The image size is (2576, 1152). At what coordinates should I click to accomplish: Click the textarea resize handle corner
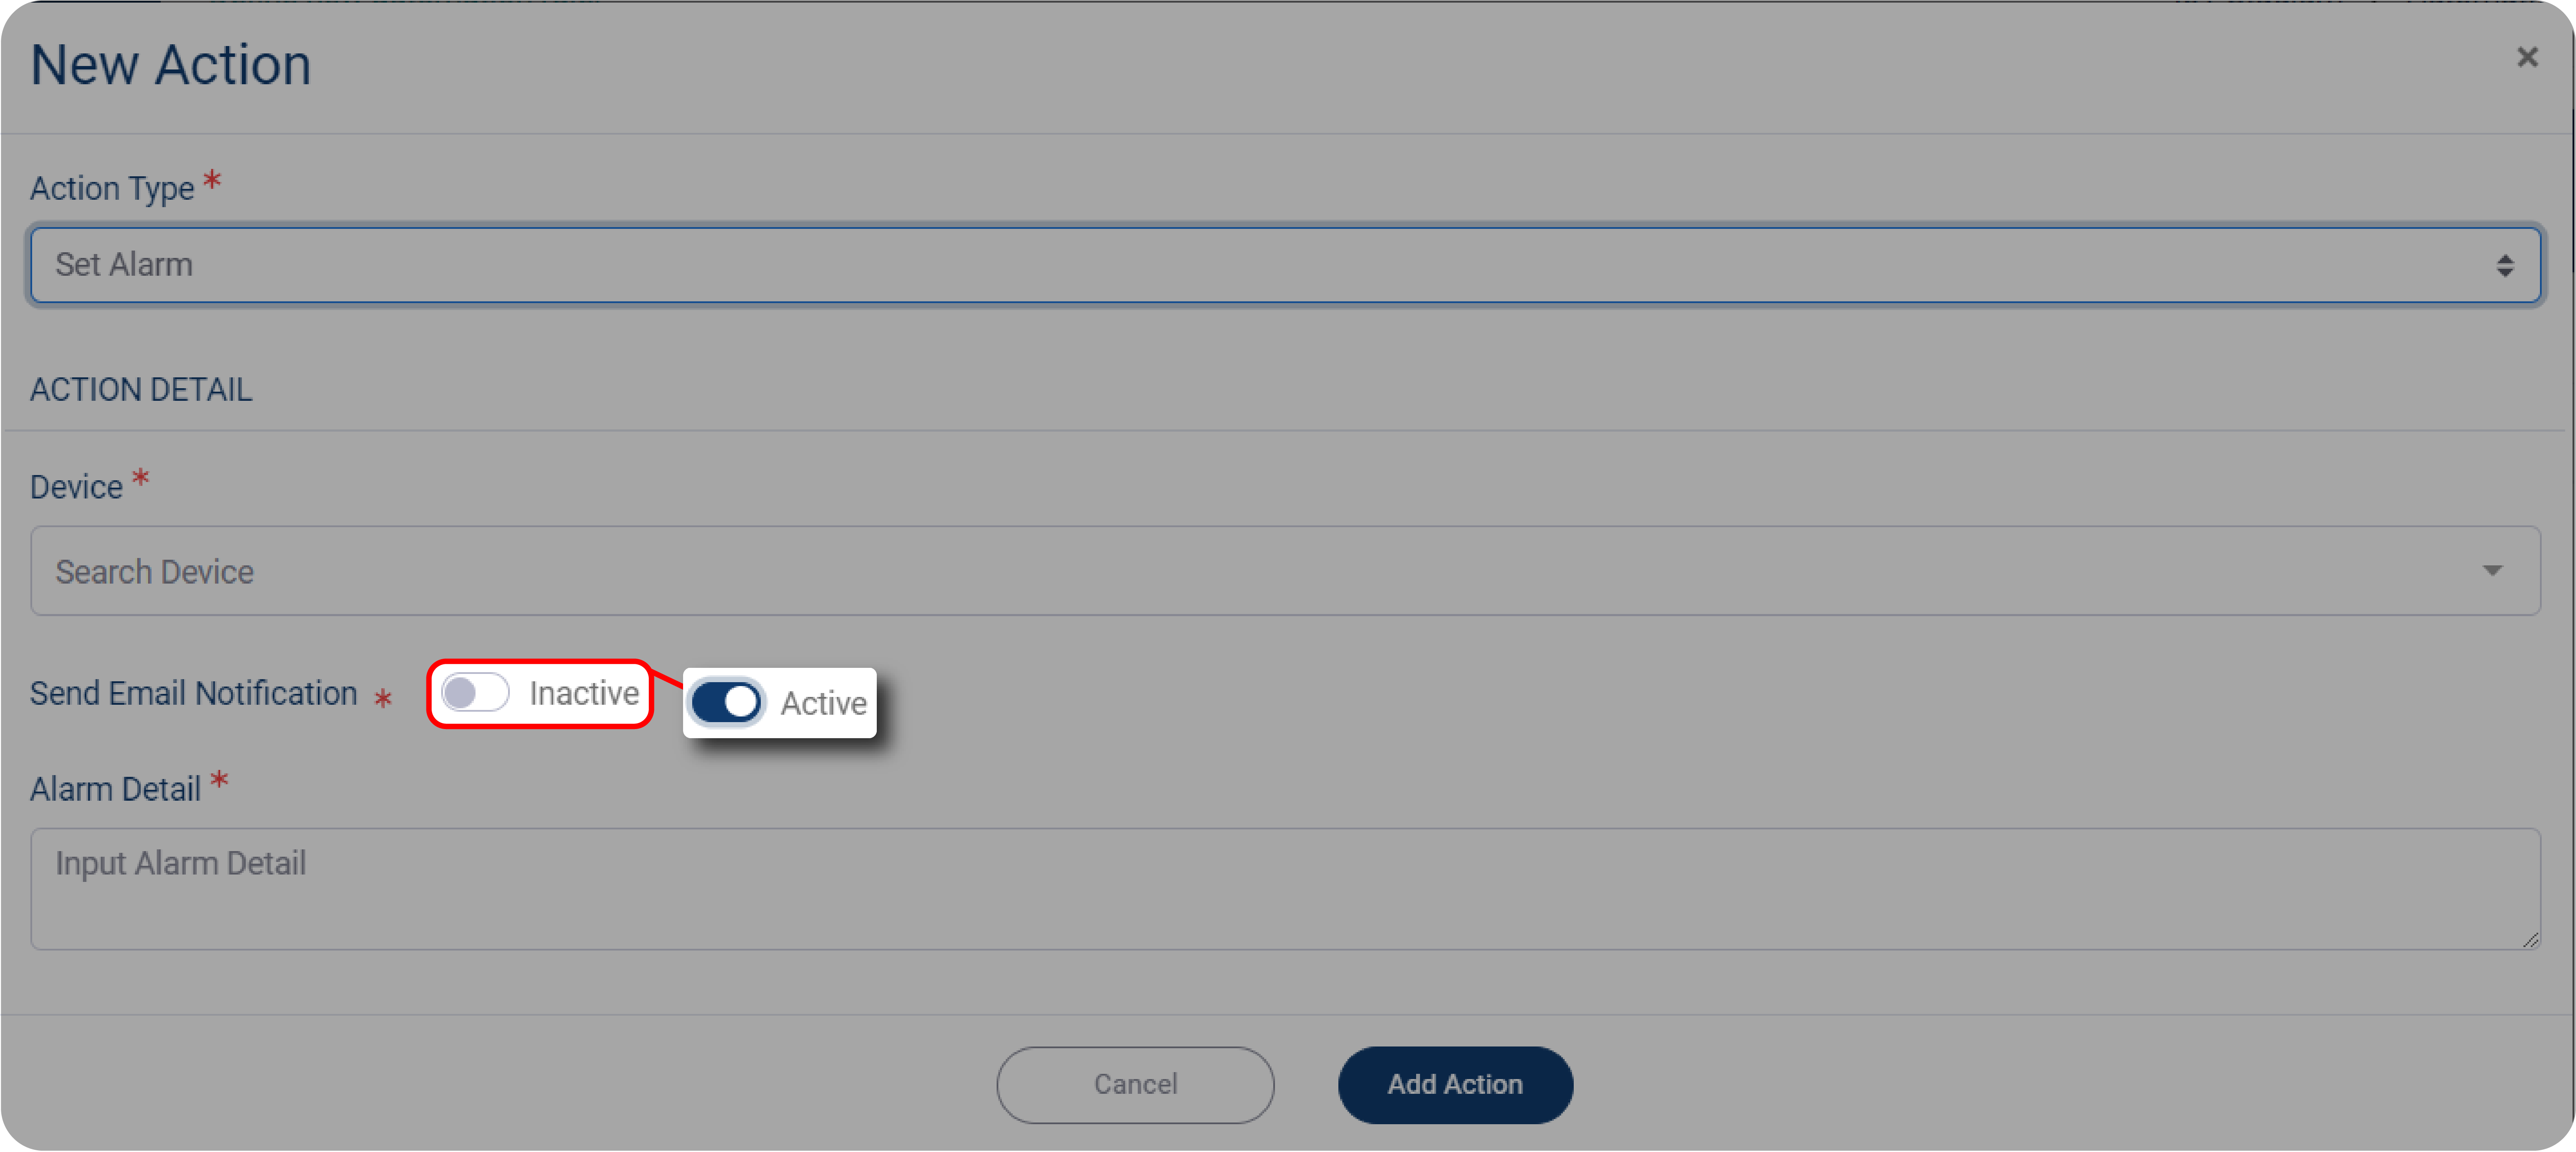coord(2530,939)
